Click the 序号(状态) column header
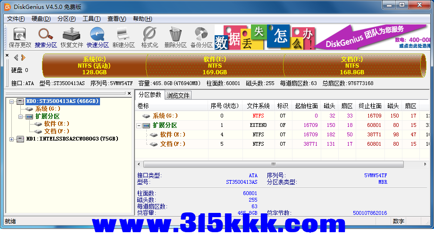This screenshot has height=235, width=434. point(225,106)
